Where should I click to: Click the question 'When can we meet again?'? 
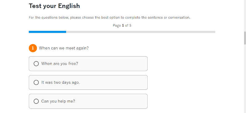pyautogui.click(x=64, y=48)
